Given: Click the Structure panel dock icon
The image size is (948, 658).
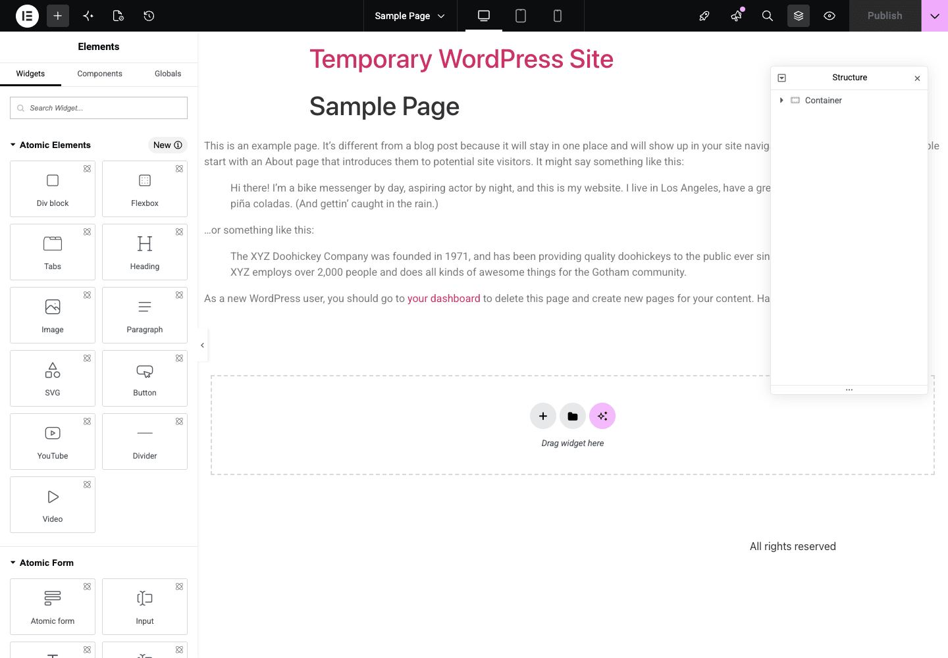Looking at the screenshot, I should coord(782,78).
